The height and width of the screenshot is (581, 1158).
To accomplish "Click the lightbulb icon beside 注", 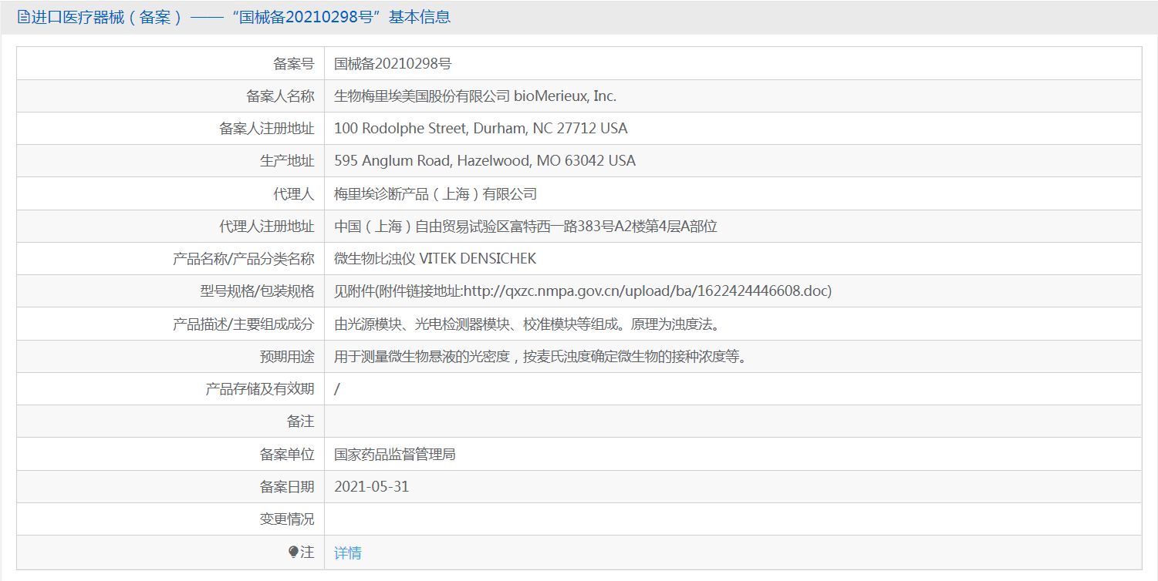I will [293, 552].
